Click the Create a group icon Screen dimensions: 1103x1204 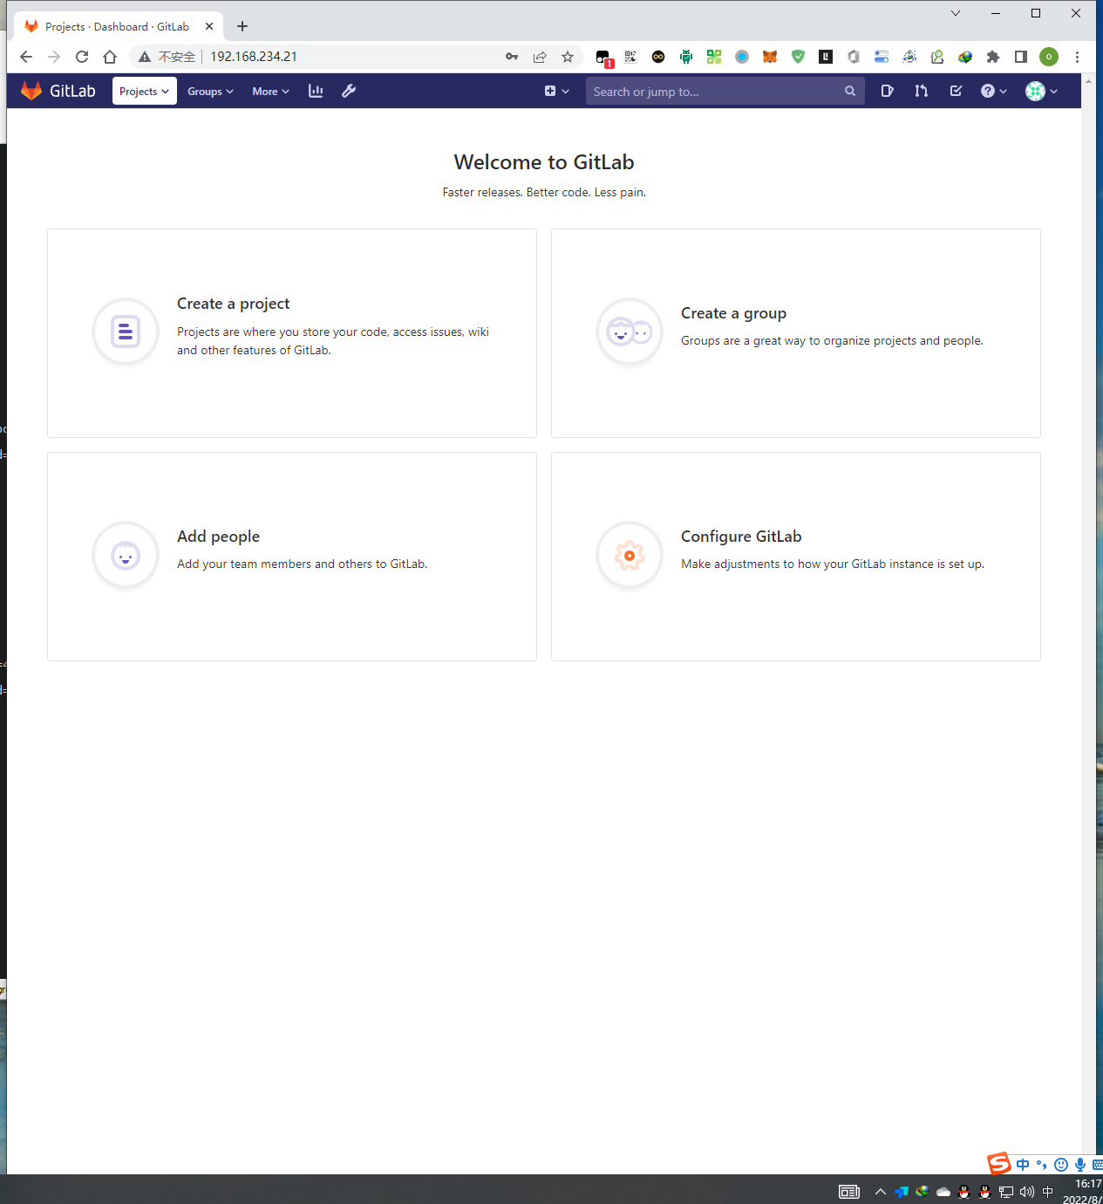click(x=630, y=332)
